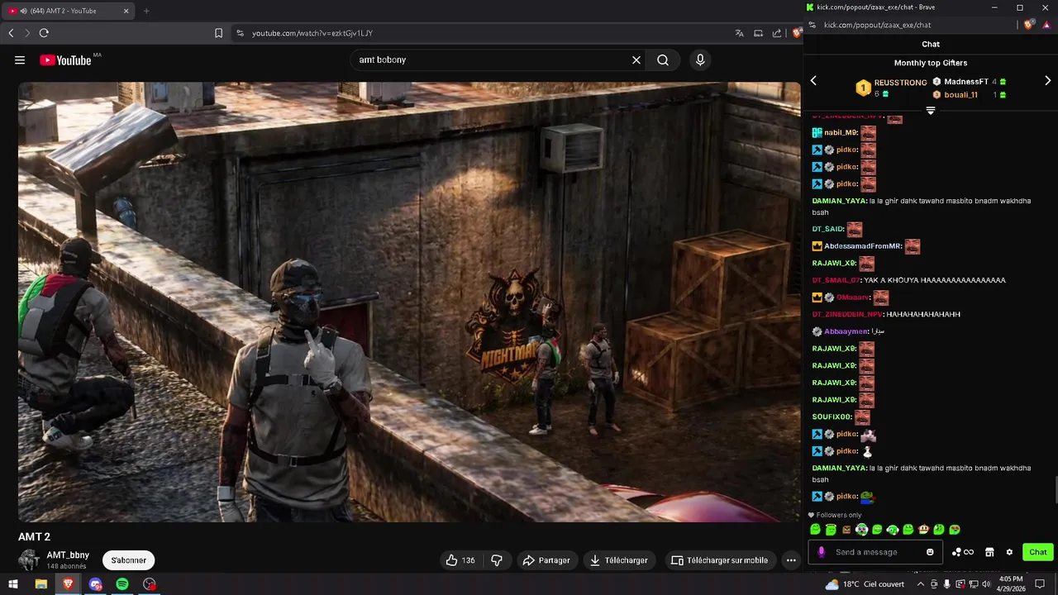Click SOUFIX00 username in chat
Viewport: 1058px width, 595px height.
pyautogui.click(x=832, y=417)
